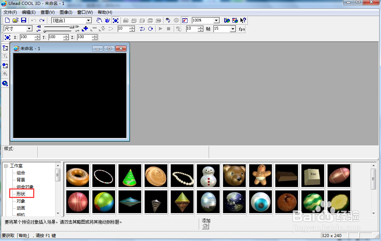The width and height of the screenshot is (381, 241).
Task: Open the object list dropdown showing 组合
Action: [x=89, y=20]
